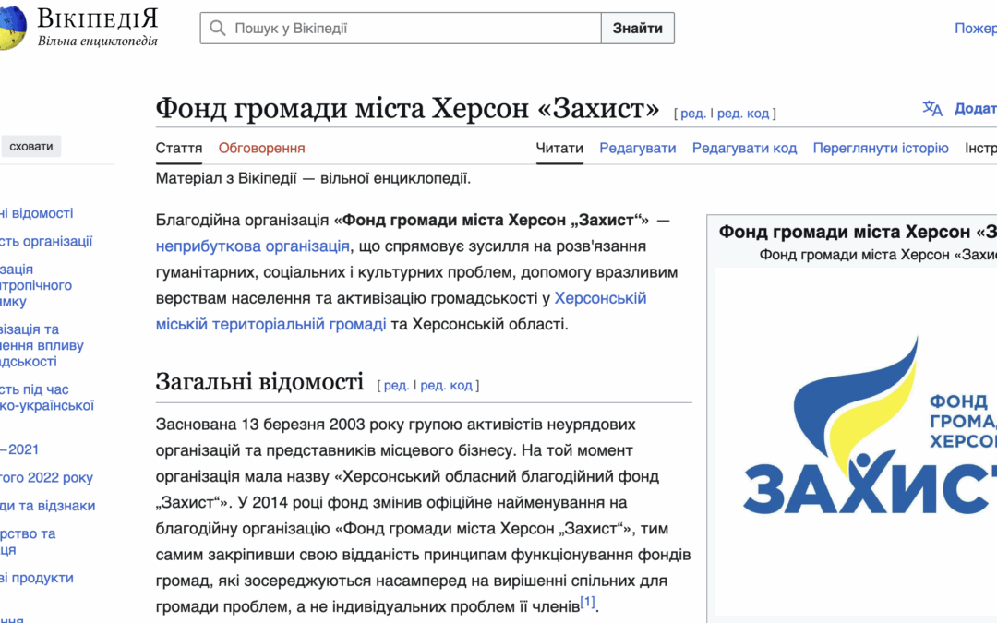The width and height of the screenshot is (997, 623).
Task: Click the Додати languages link
Action: coord(975,109)
